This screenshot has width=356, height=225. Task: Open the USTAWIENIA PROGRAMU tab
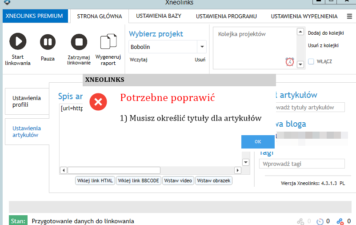click(227, 16)
